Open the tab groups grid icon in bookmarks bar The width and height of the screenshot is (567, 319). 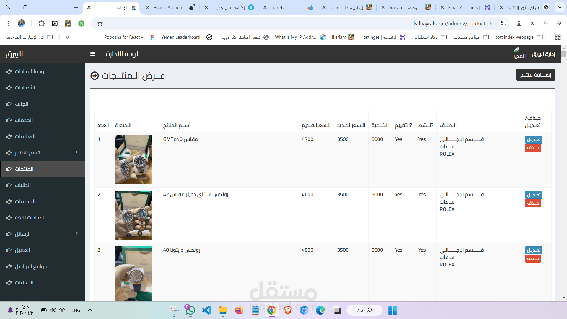tap(558, 37)
